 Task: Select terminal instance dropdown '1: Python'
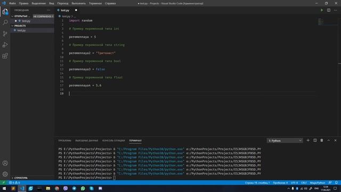click(x=285, y=141)
